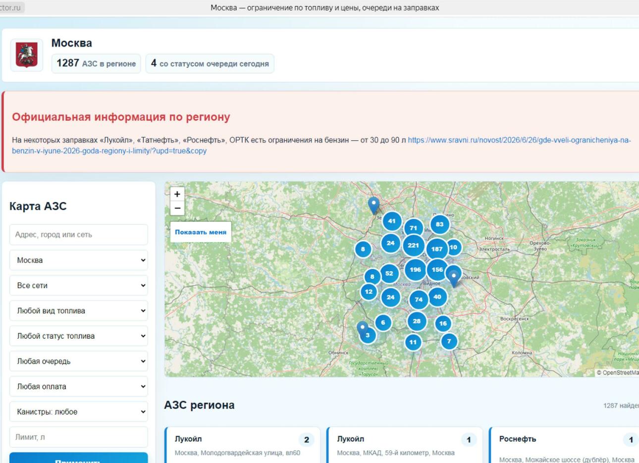Screen dimensions: 639x463
Task: Open the Москва region dropdown
Action: 79,260
